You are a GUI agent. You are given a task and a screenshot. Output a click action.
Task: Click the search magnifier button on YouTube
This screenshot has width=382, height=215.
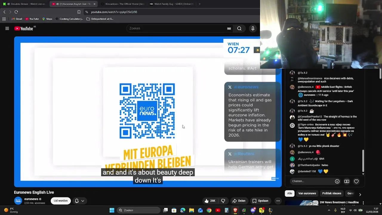pos(239,28)
